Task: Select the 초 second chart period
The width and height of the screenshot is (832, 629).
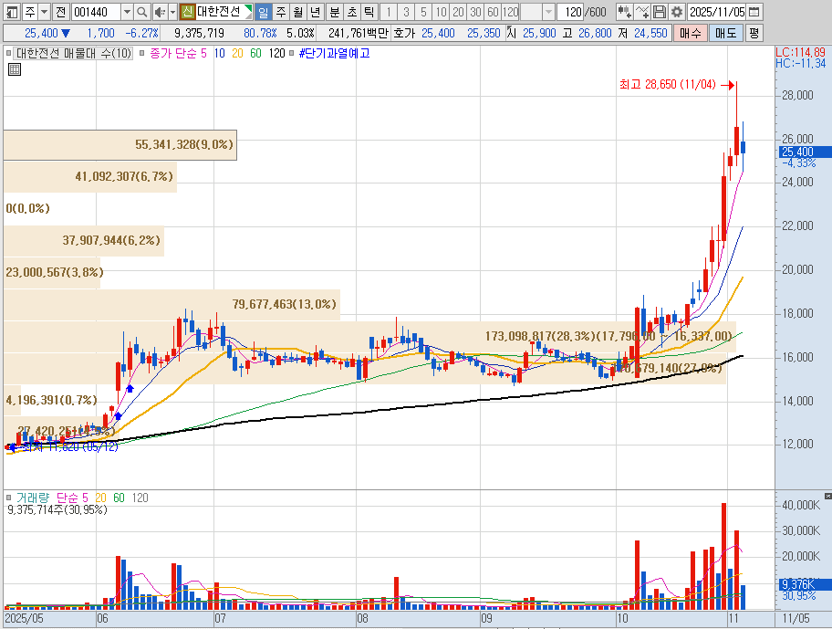Action: (x=352, y=12)
